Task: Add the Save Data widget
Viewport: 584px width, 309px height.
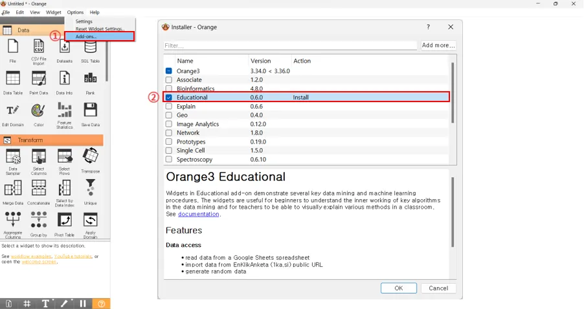Action: coord(90,114)
